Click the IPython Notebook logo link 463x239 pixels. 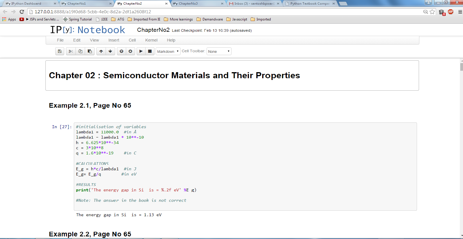tap(87, 30)
